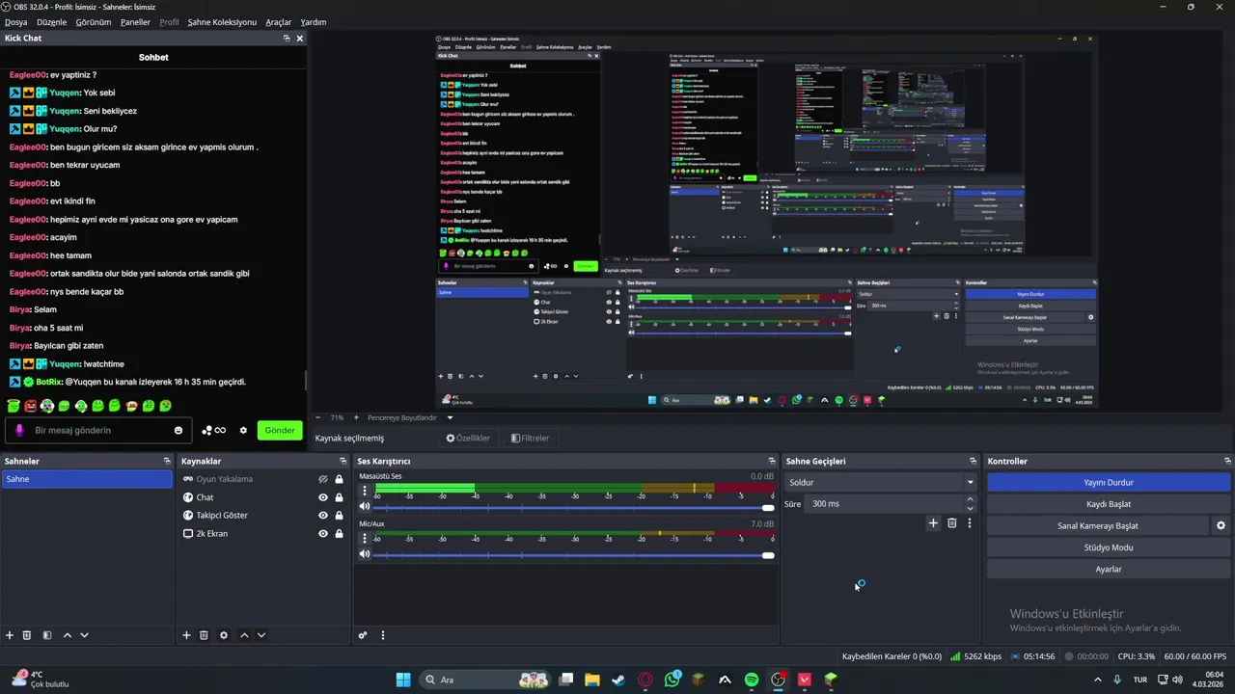This screenshot has width=1235, height=694.
Task: Open the Araçlar menu
Action: point(279,22)
